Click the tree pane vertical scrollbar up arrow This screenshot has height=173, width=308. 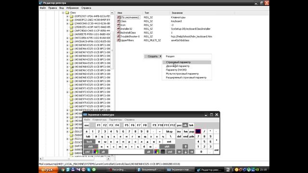click(112, 13)
